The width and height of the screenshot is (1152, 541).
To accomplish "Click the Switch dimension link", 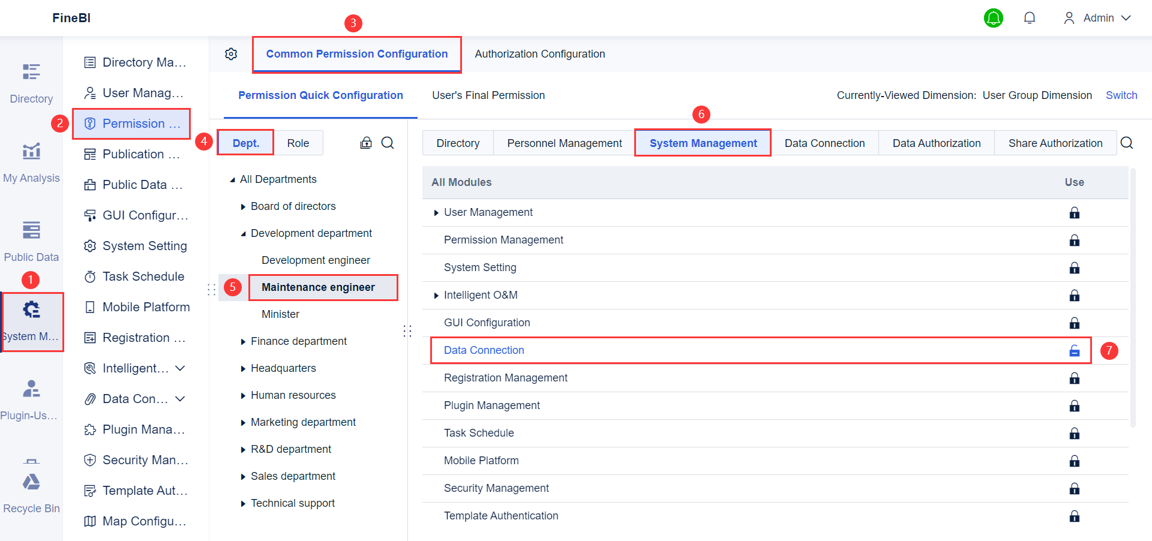I will (1121, 95).
